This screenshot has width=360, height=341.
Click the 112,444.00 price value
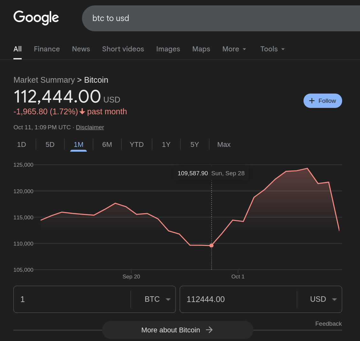57,96
